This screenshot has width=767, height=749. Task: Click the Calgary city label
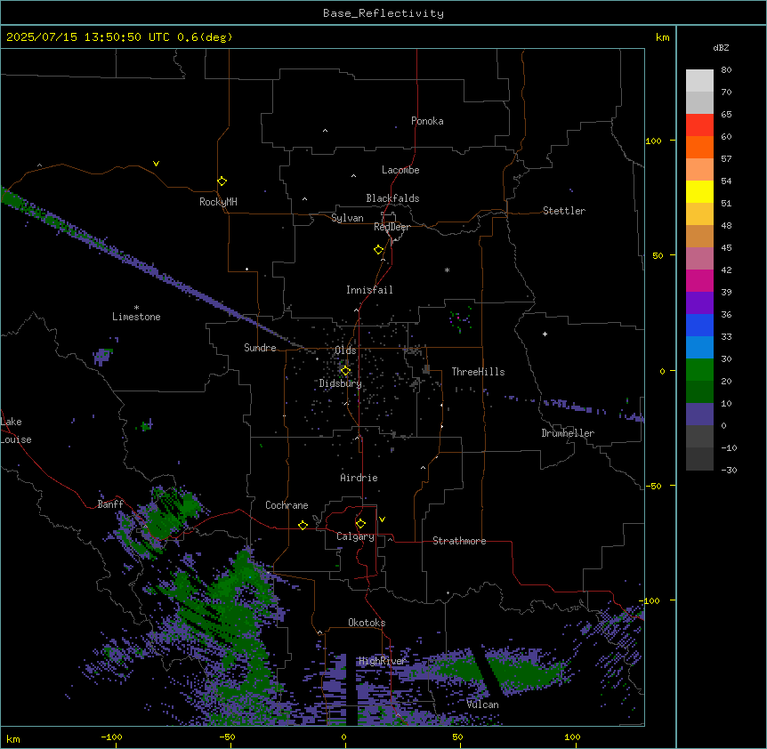pos(356,536)
